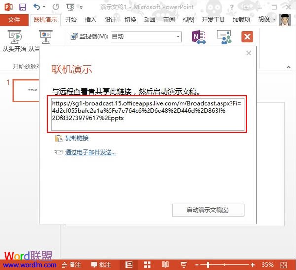Open the 文件 menu

pos(14,19)
